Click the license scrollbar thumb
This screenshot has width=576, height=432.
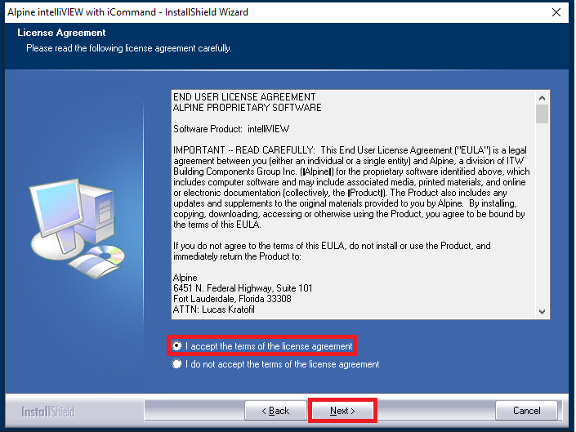coord(542,114)
